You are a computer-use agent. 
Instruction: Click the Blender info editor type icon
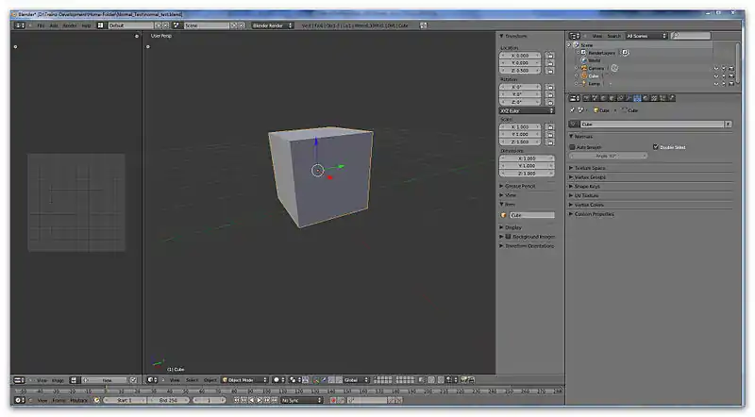point(20,25)
